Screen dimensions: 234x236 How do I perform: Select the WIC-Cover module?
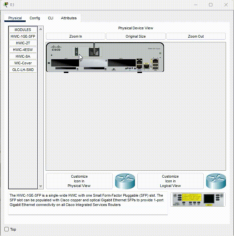point(23,63)
